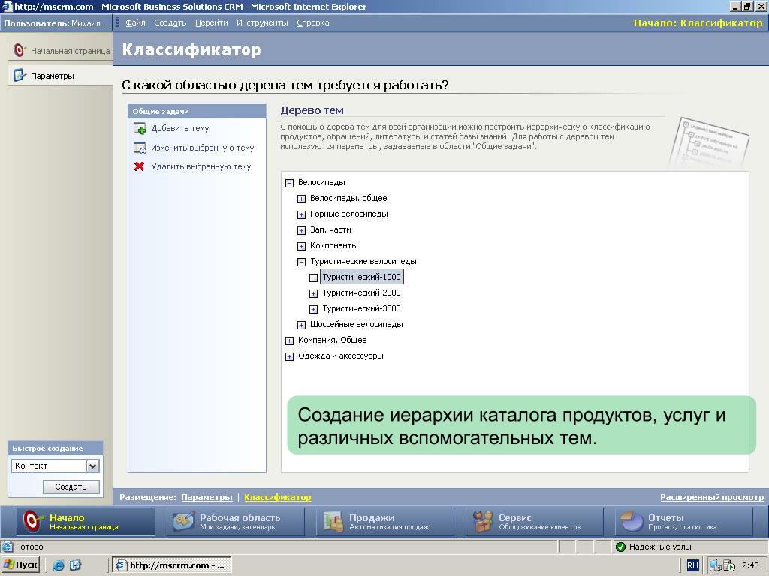
Task: Click the Продажи chart icon
Action: tap(333, 522)
